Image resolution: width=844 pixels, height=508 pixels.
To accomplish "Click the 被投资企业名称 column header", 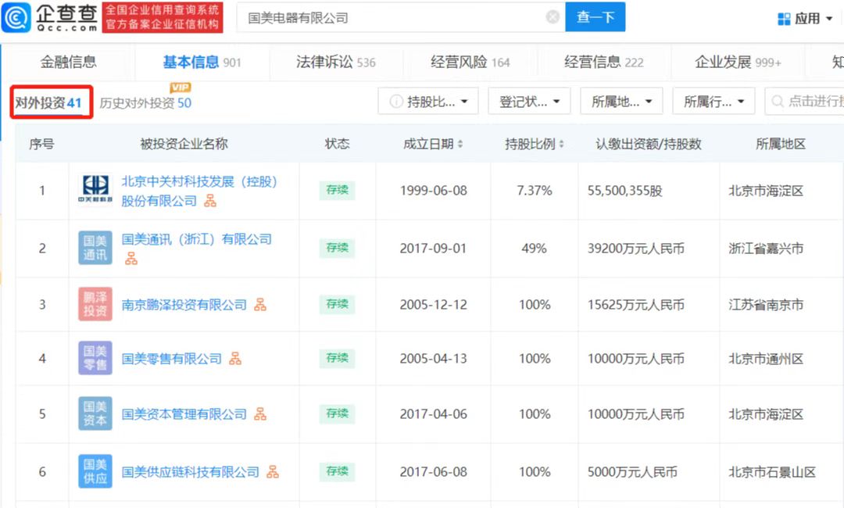I will point(184,145).
